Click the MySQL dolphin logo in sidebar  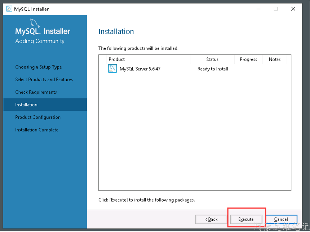[x=34, y=23]
